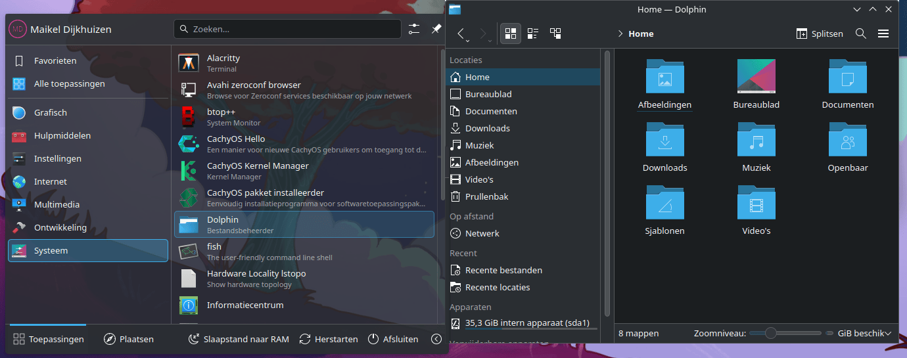
Task: Click Slaapstand naar RAM button
Action: 239,339
